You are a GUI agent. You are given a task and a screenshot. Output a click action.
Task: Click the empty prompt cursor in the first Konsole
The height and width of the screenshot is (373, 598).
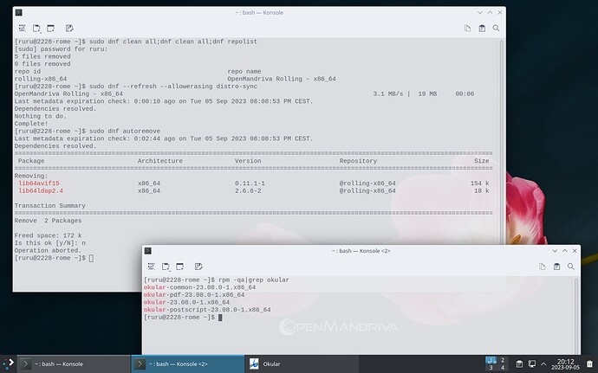click(x=91, y=258)
